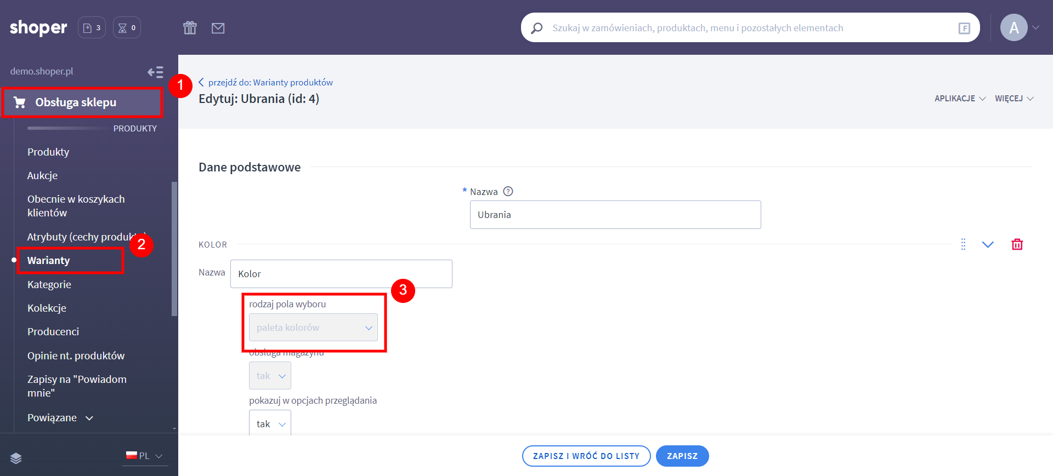Collapse the Kolor section using chevron

click(x=987, y=244)
